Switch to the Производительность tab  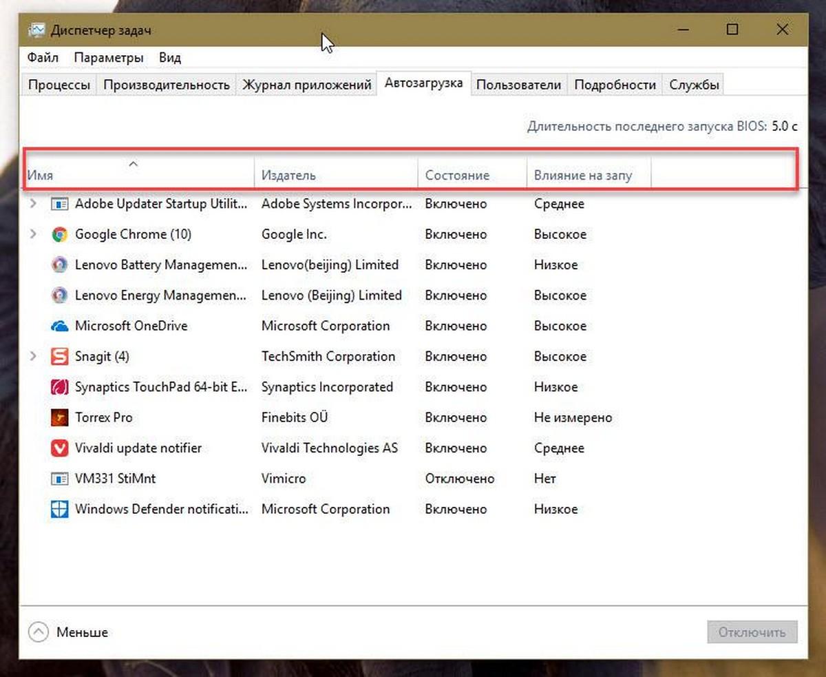166,85
